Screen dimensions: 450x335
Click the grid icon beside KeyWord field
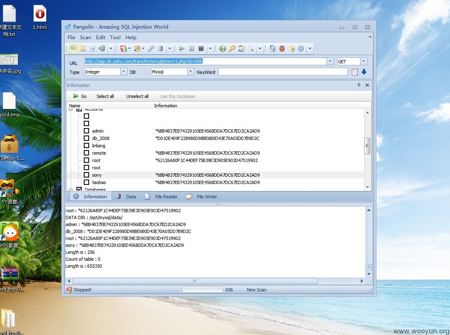point(355,72)
